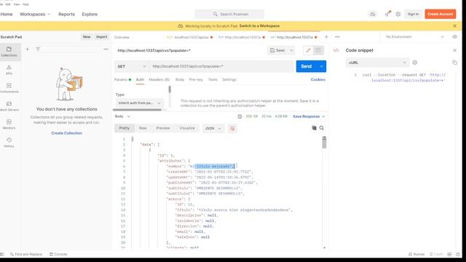Open the Mock Servers sidebar panel

click(x=9, y=106)
